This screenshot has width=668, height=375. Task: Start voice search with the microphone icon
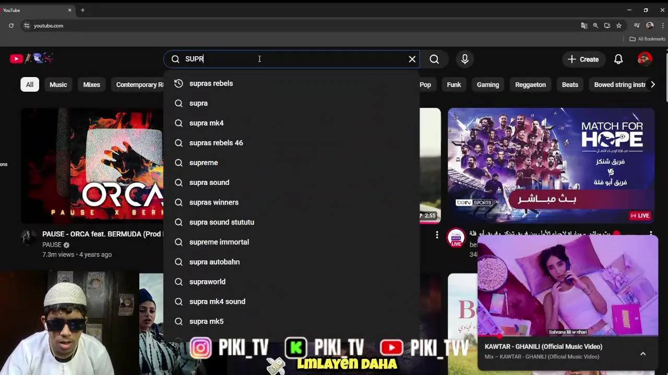(x=465, y=59)
